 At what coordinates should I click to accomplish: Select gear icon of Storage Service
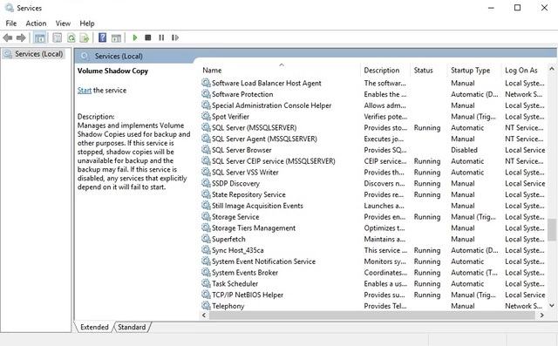click(206, 216)
